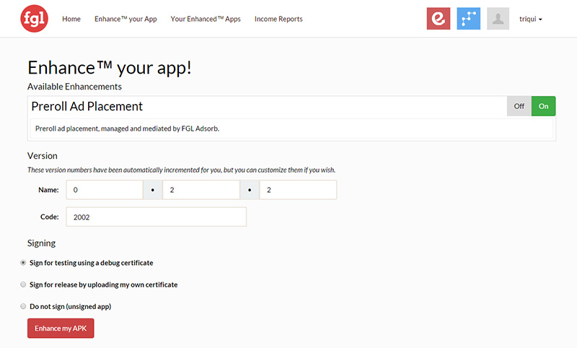Choose the do not sign option

pyautogui.click(x=24, y=306)
